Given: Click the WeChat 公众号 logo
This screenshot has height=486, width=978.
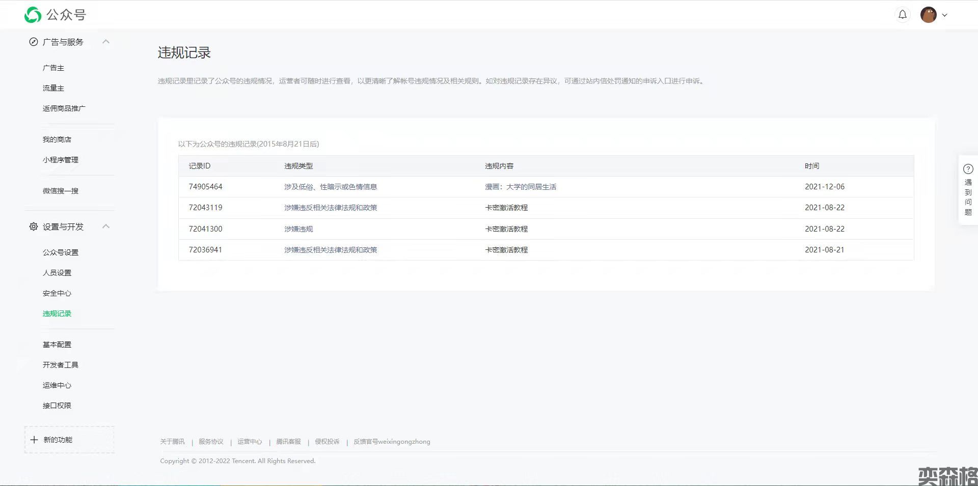Looking at the screenshot, I should click(33, 15).
